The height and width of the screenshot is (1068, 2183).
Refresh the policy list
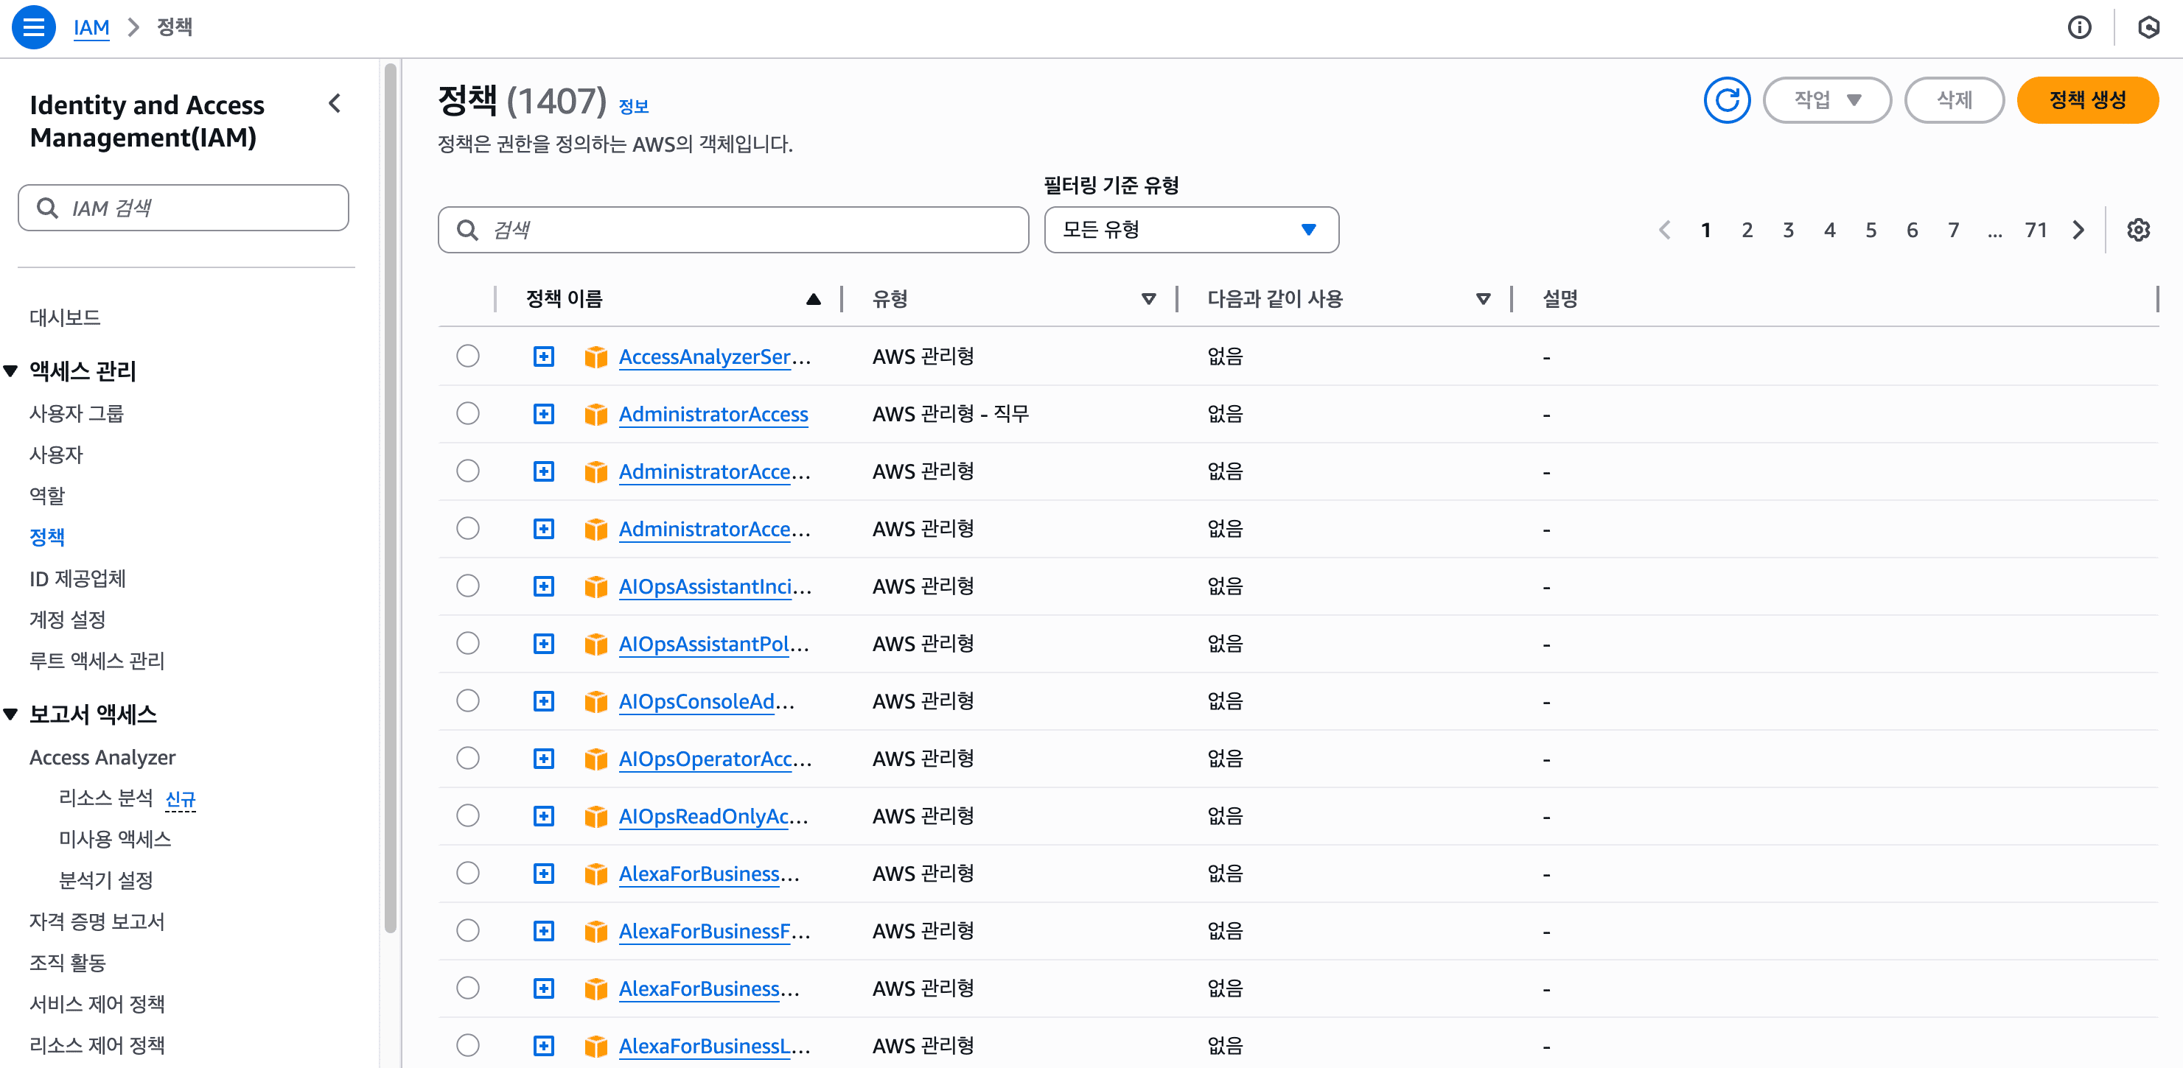coord(1726,100)
